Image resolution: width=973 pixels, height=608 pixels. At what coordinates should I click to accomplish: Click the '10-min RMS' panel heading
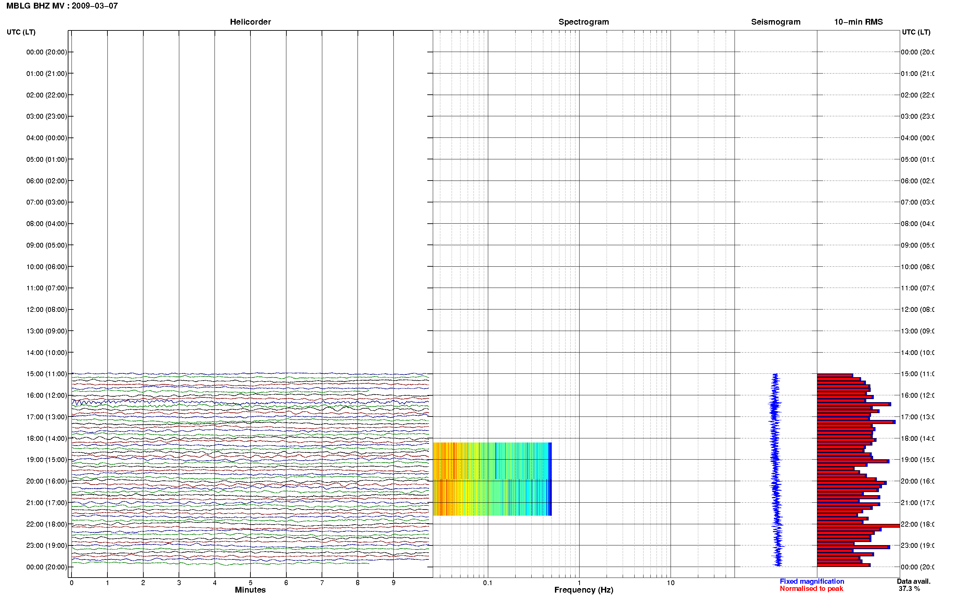tap(858, 22)
